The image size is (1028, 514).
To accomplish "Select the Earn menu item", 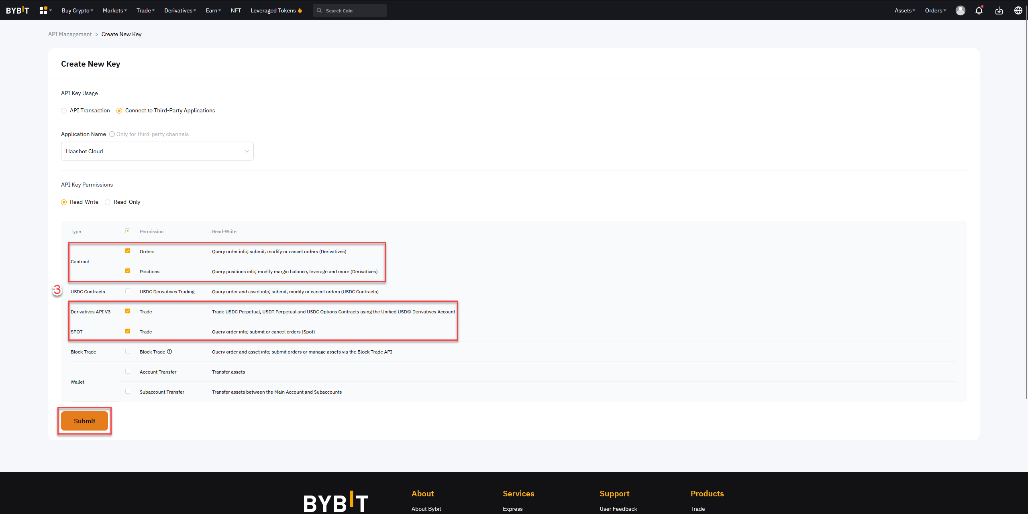I will pos(212,10).
